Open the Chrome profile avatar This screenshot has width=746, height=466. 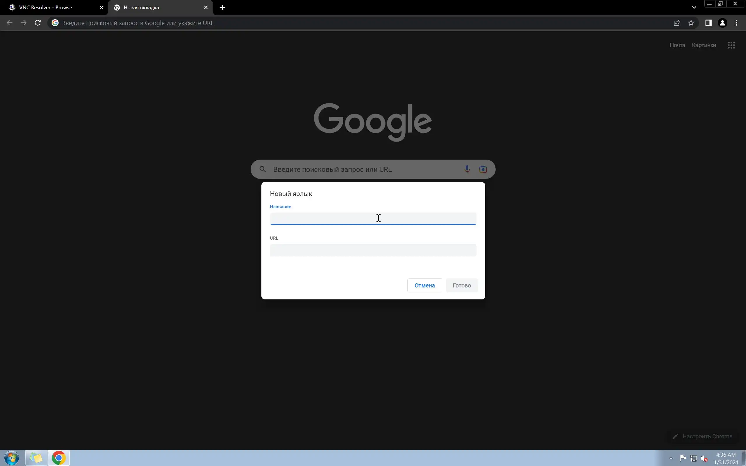(x=722, y=23)
